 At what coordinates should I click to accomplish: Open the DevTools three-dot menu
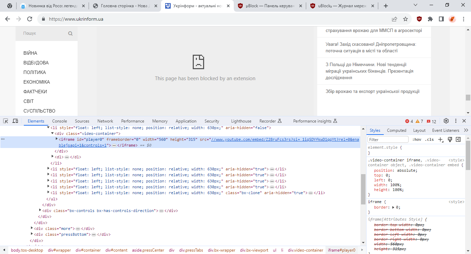[x=455, y=121]
